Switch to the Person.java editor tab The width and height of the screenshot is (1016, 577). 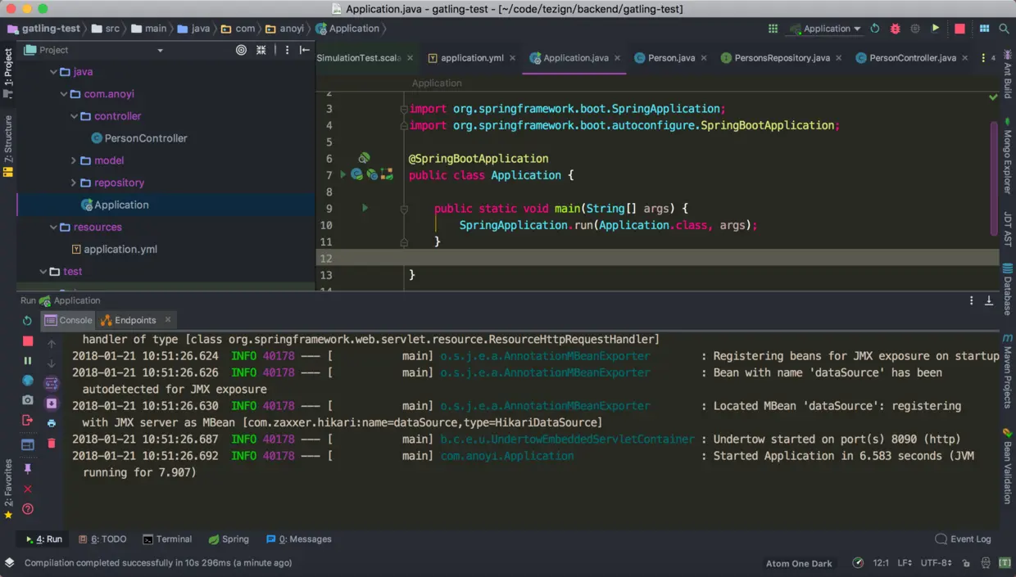[x=670, y=58]
